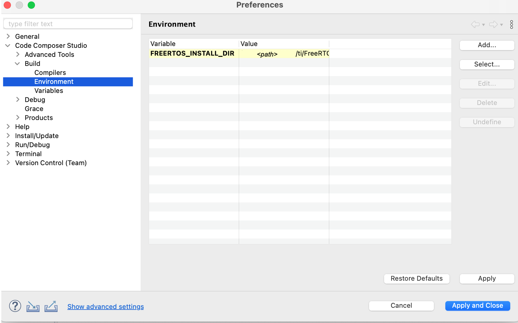Select Variables in the tree
The image size is (518, 323).
[49, 91]
